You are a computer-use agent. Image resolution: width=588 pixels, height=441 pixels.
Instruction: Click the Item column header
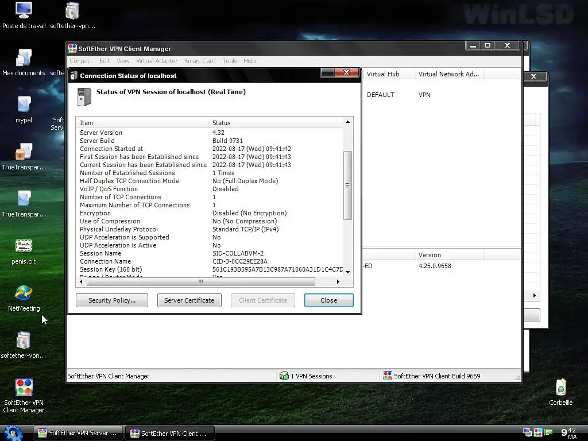tap(142, 123)
